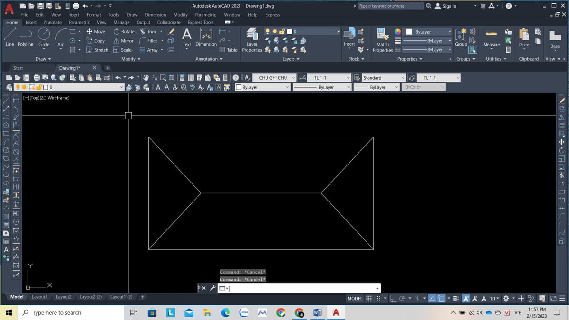Open the layer 0 dropdown in Layers toolbar

click(x=84, y=87)
